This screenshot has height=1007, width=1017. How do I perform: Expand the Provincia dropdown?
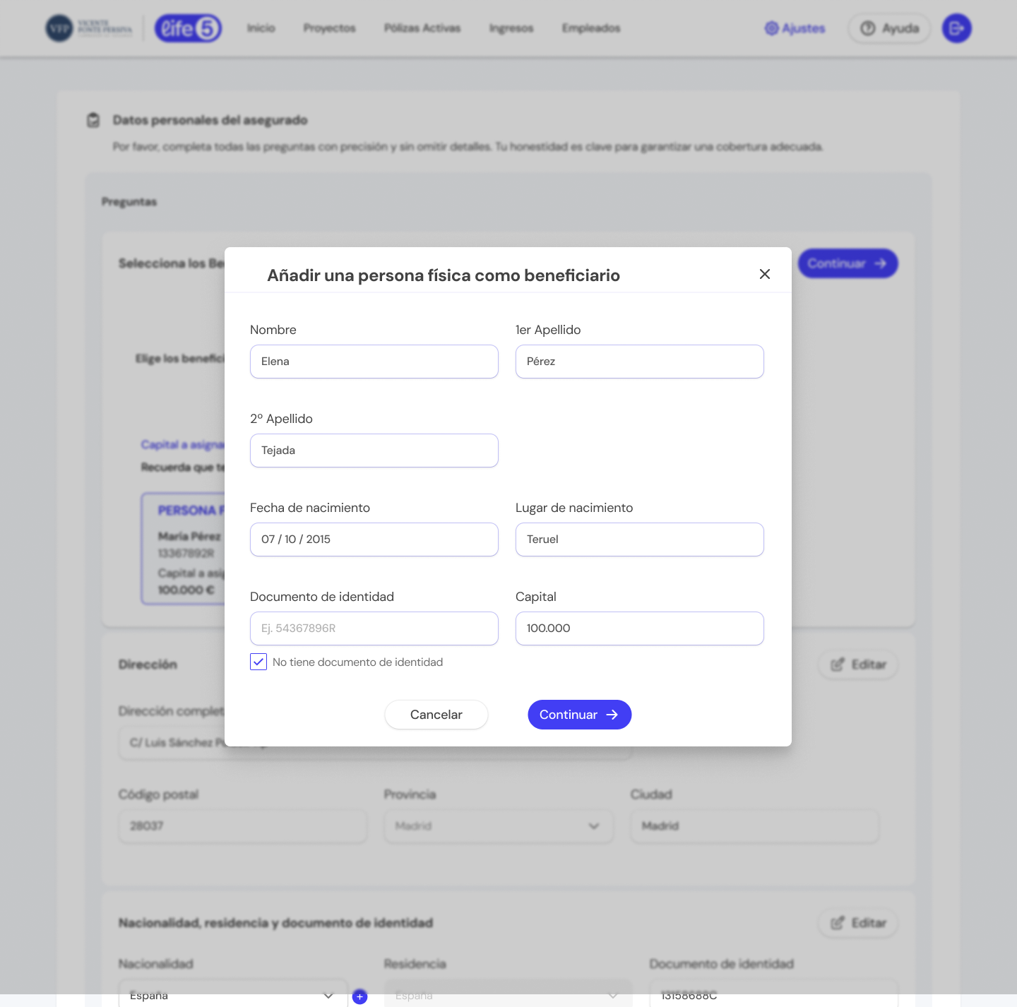[499, 826]
